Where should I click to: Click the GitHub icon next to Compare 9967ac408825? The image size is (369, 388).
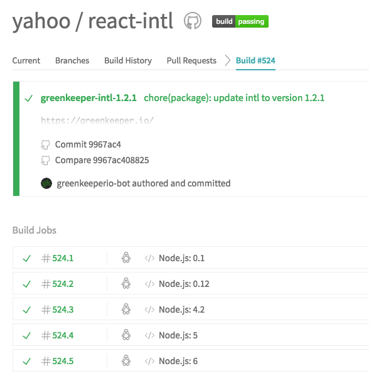point(45,160)
